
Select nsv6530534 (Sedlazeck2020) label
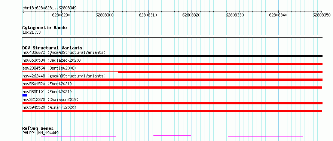[52, 60]
